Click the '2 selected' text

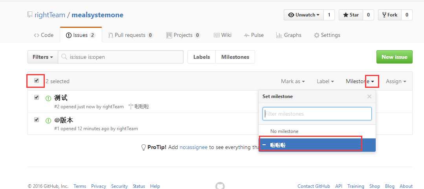[58, 81]
